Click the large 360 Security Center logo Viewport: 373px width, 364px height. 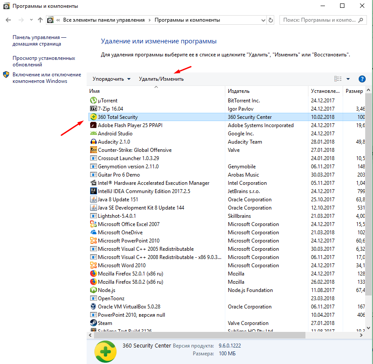(x=105, y=351)
